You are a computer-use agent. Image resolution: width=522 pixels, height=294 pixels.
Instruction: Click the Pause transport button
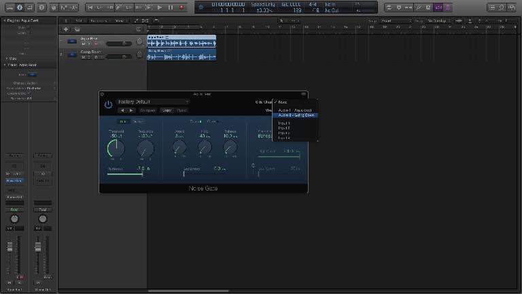coord(171,7)
